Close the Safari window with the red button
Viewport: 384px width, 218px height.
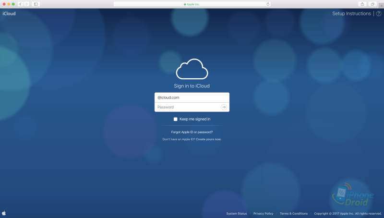tap(4, 4)
